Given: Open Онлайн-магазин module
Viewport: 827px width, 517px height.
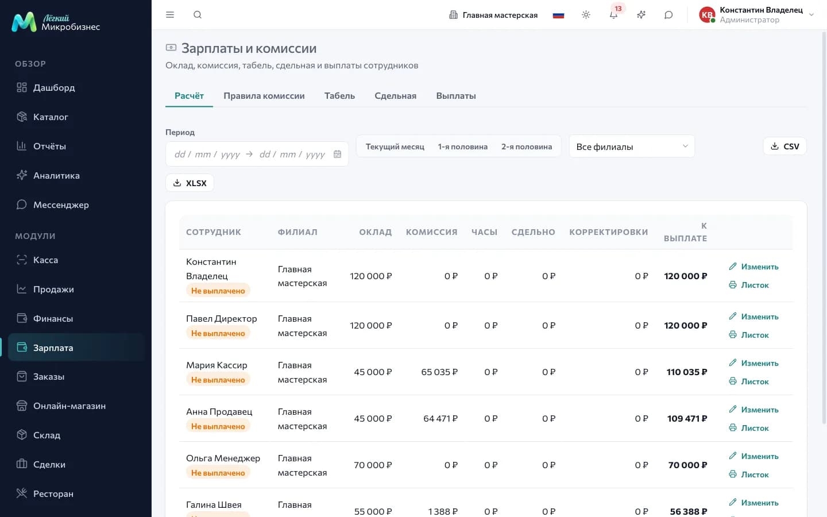Looking at the screenshot, I should pyautogui.click(x=76, y=406).
